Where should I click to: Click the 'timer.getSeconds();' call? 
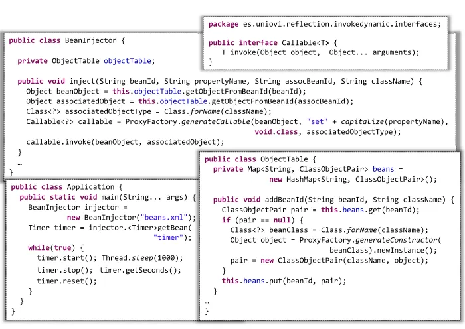click(140, 271)
